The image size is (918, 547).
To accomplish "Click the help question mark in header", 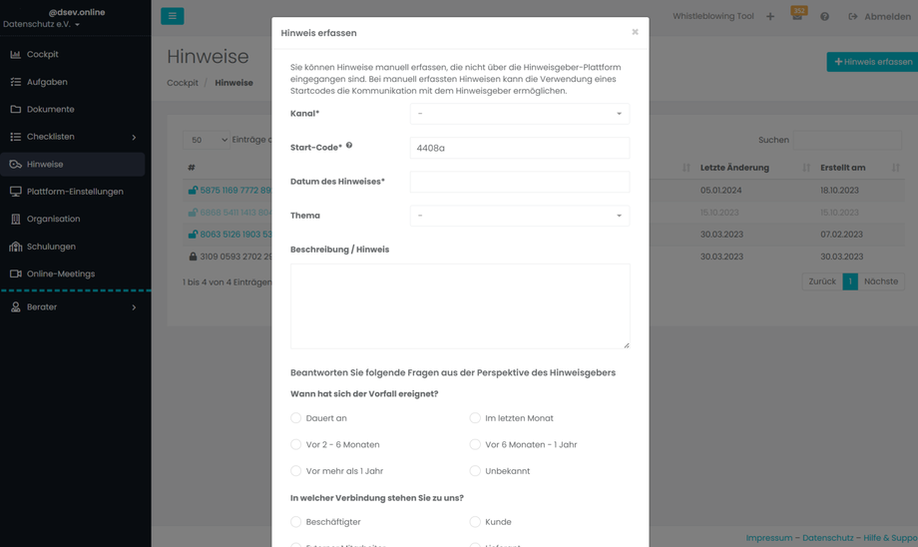I will (x=824, y=17).
